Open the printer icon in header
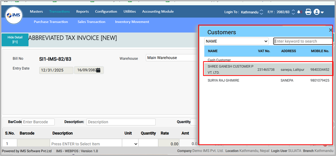This screenshot has width=336, height=156. [x=308, y=12]
